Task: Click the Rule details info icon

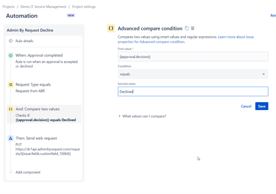Action: [11, 41]
